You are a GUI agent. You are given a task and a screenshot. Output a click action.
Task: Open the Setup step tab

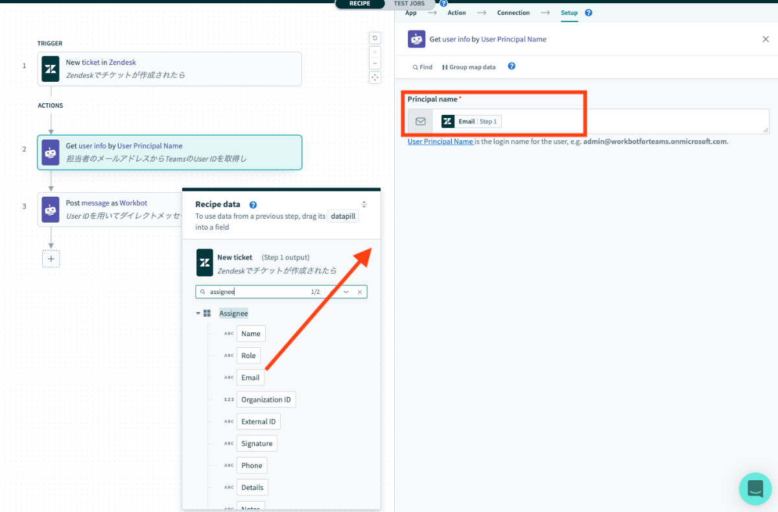569,13
